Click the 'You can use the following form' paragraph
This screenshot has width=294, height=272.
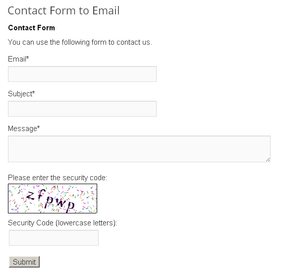tap(80, 42)
